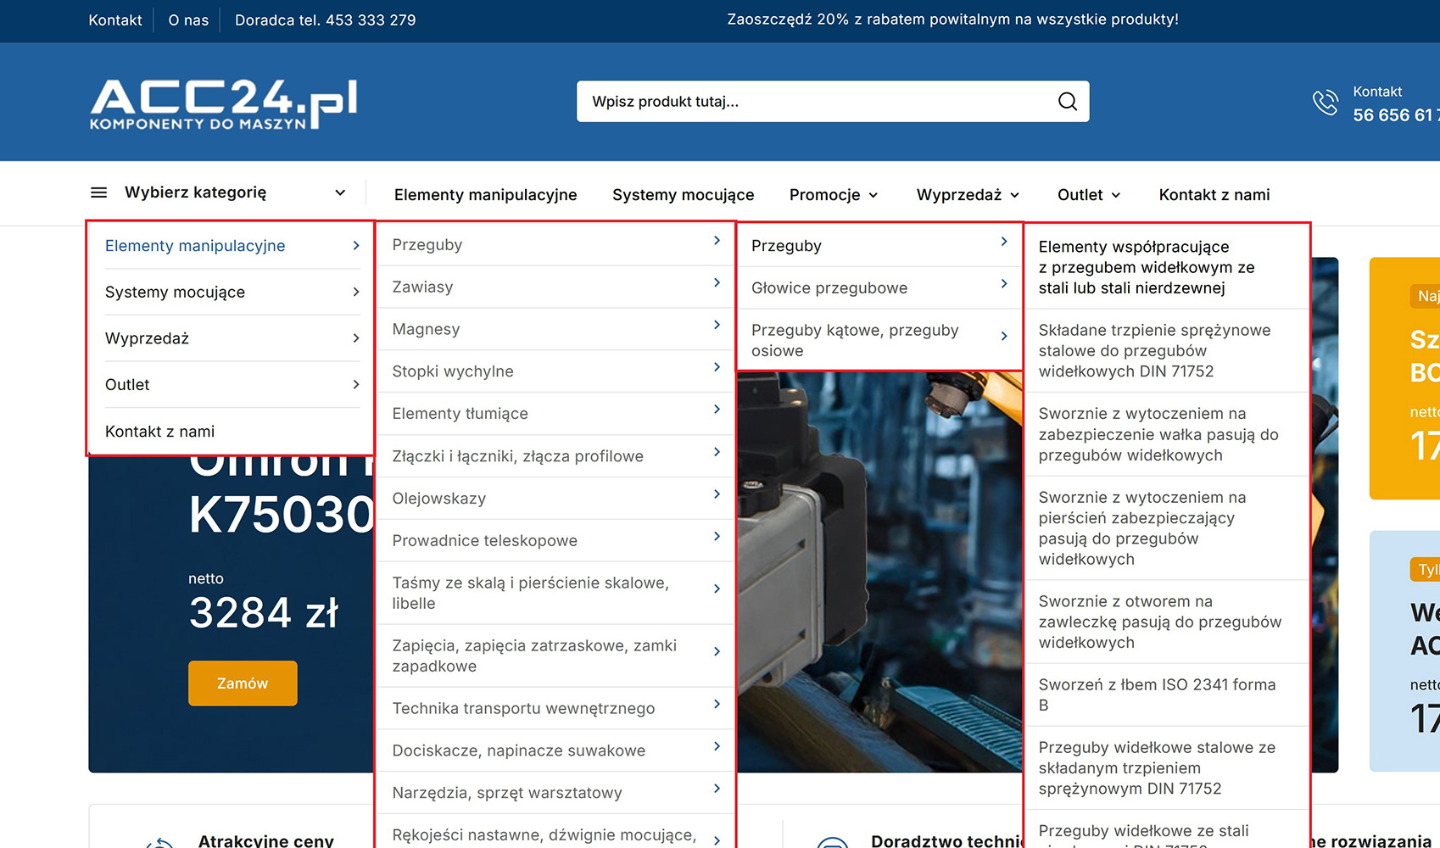The height and width of the screenshot is (848, 1440).
Task: Open Sworzeń z łbem ISO 2341 forma B
Action: click(x=1157, y=695)
